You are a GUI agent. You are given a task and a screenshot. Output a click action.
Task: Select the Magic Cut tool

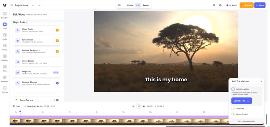37,72
